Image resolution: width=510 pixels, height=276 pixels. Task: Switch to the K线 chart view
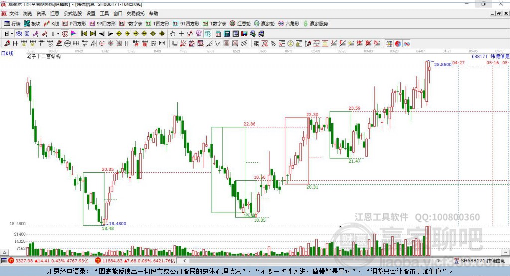pyautogui.click(x=51, y=24)
